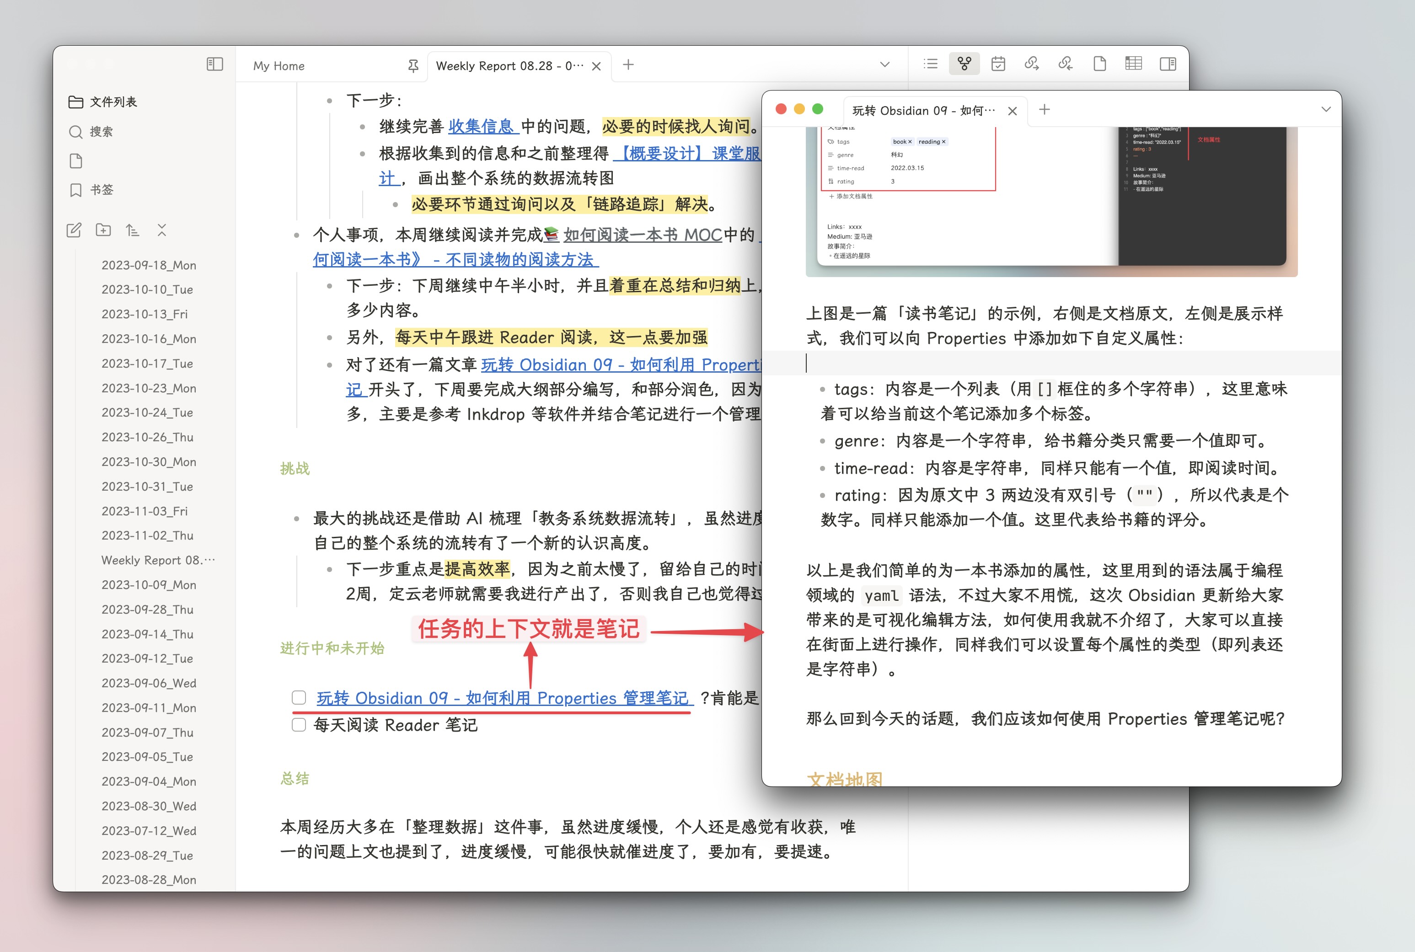Image resolution: width=1415 pixels, height=952 pixels.
Task: Open the 【概要设计】课堂服 link
Action: 688,153
